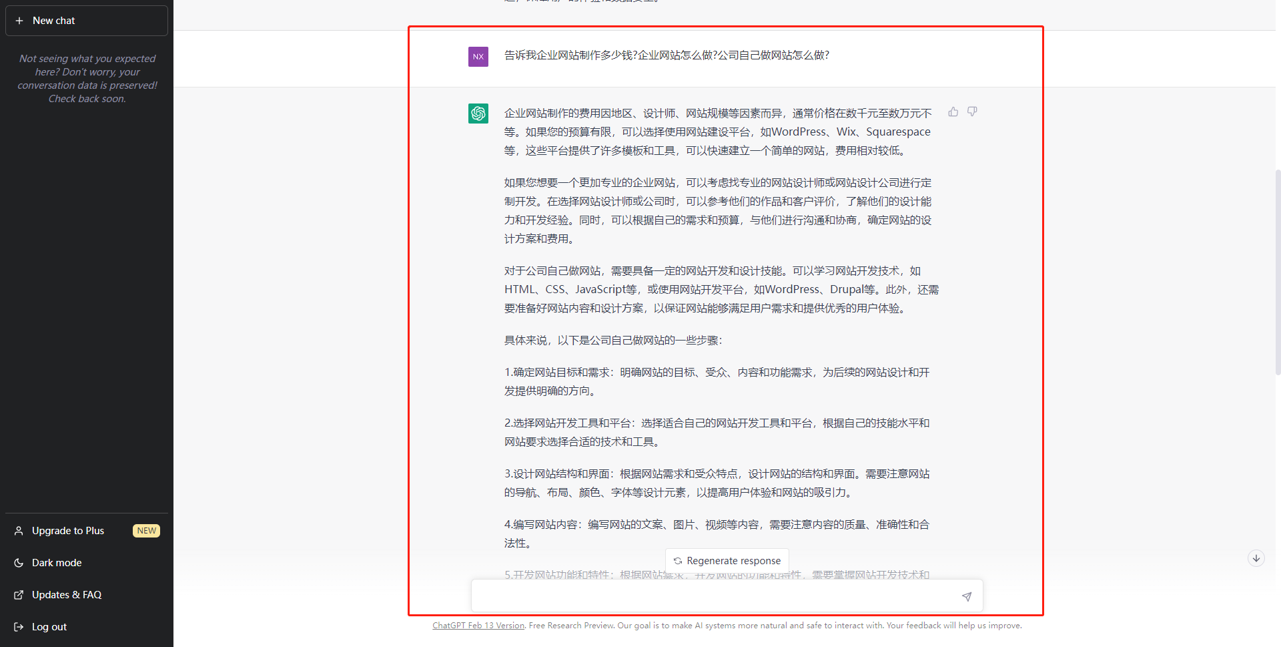Click the line 具体来说，以下是公司自己做网站的一些步骤

pyautogui.click(x=613, y=341)
